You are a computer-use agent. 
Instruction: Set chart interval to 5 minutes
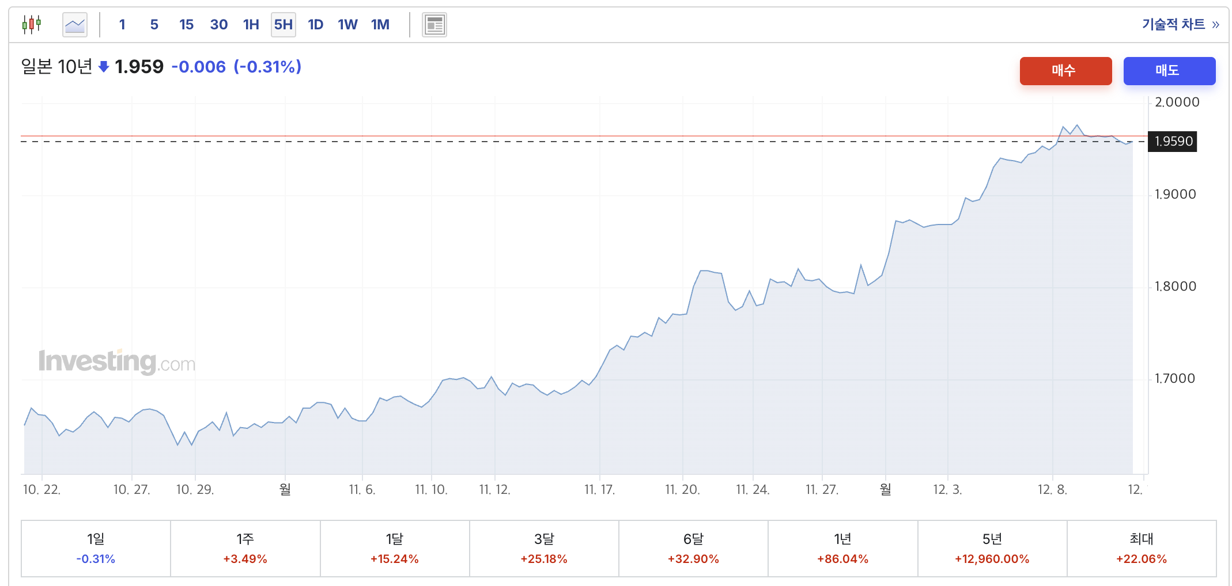[154, 25]
